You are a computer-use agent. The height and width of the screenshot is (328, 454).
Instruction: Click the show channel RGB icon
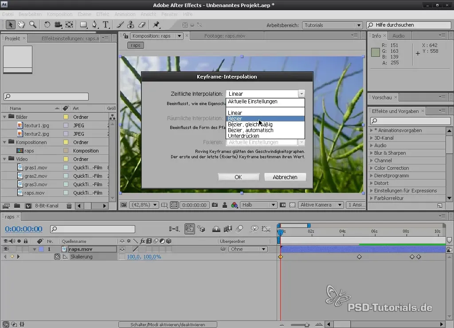(235, 205)
